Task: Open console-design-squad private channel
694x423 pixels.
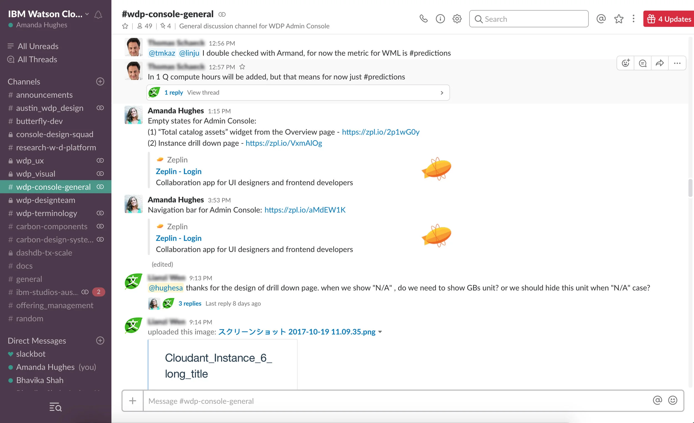Action: (56, 134)
